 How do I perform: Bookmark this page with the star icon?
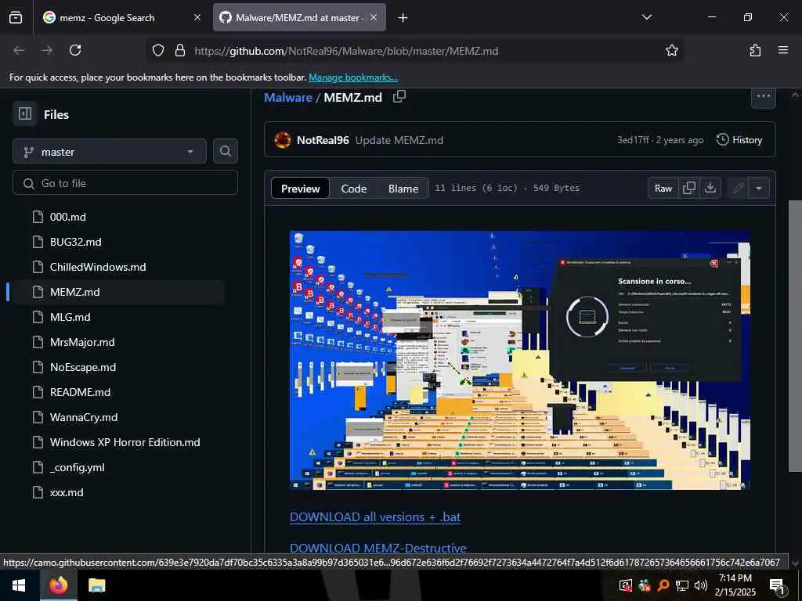coord(671,50)
